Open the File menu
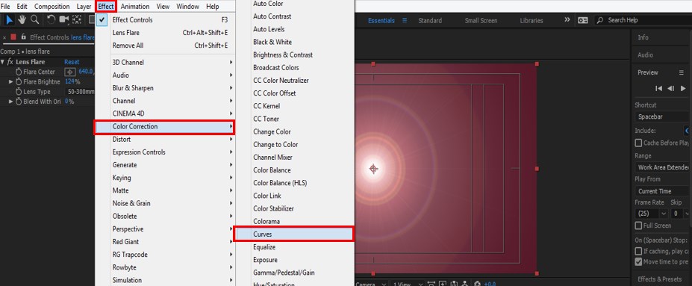Screen dimensions: 692x286 [6, 7]
